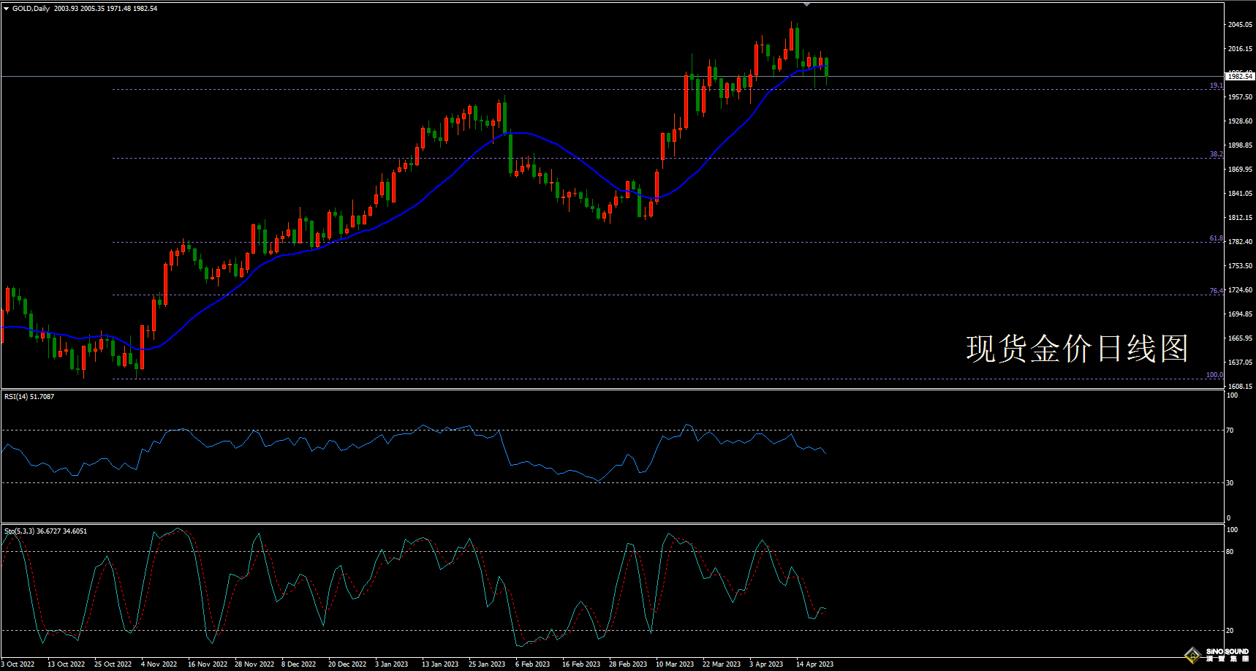Select the 76.4 Fibonacci level label
Viewport: 1256px width, 671px height.
point(1216,291)
